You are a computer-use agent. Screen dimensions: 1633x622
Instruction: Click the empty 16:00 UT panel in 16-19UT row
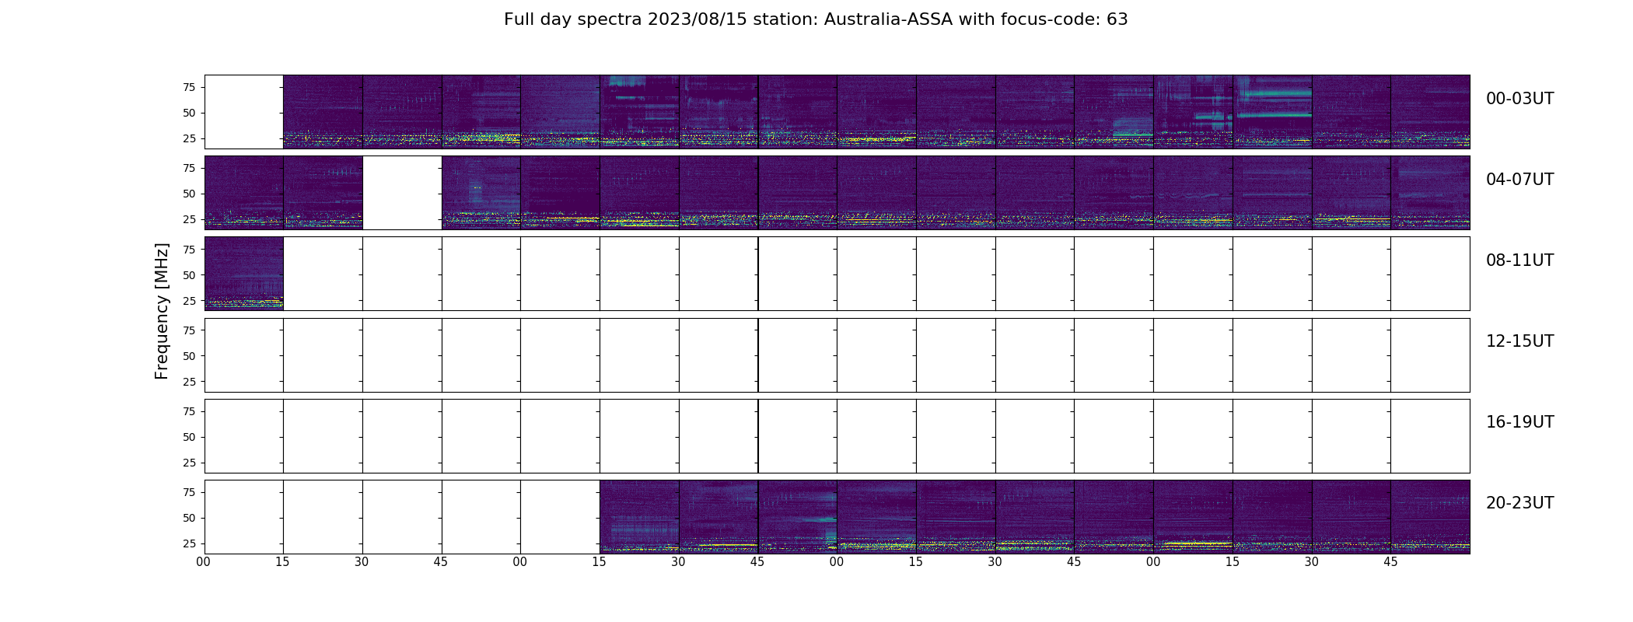243,436
